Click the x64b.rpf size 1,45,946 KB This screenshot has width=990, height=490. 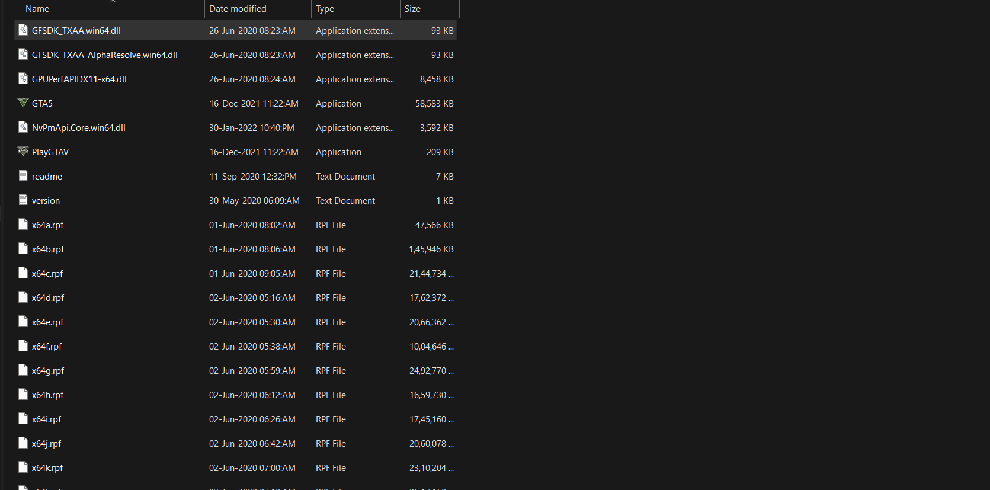point(431,249)
